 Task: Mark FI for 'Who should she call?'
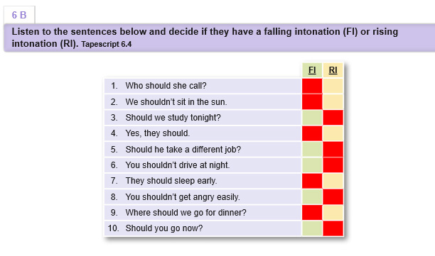(x=312, y=86)
